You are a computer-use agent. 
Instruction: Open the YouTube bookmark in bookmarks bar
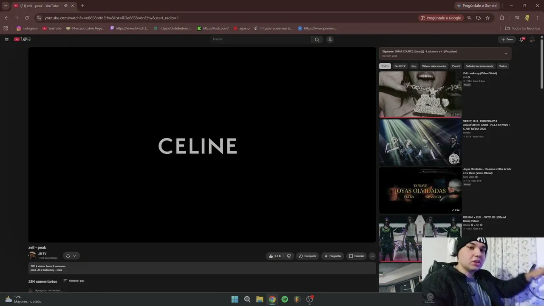(52, 28)
